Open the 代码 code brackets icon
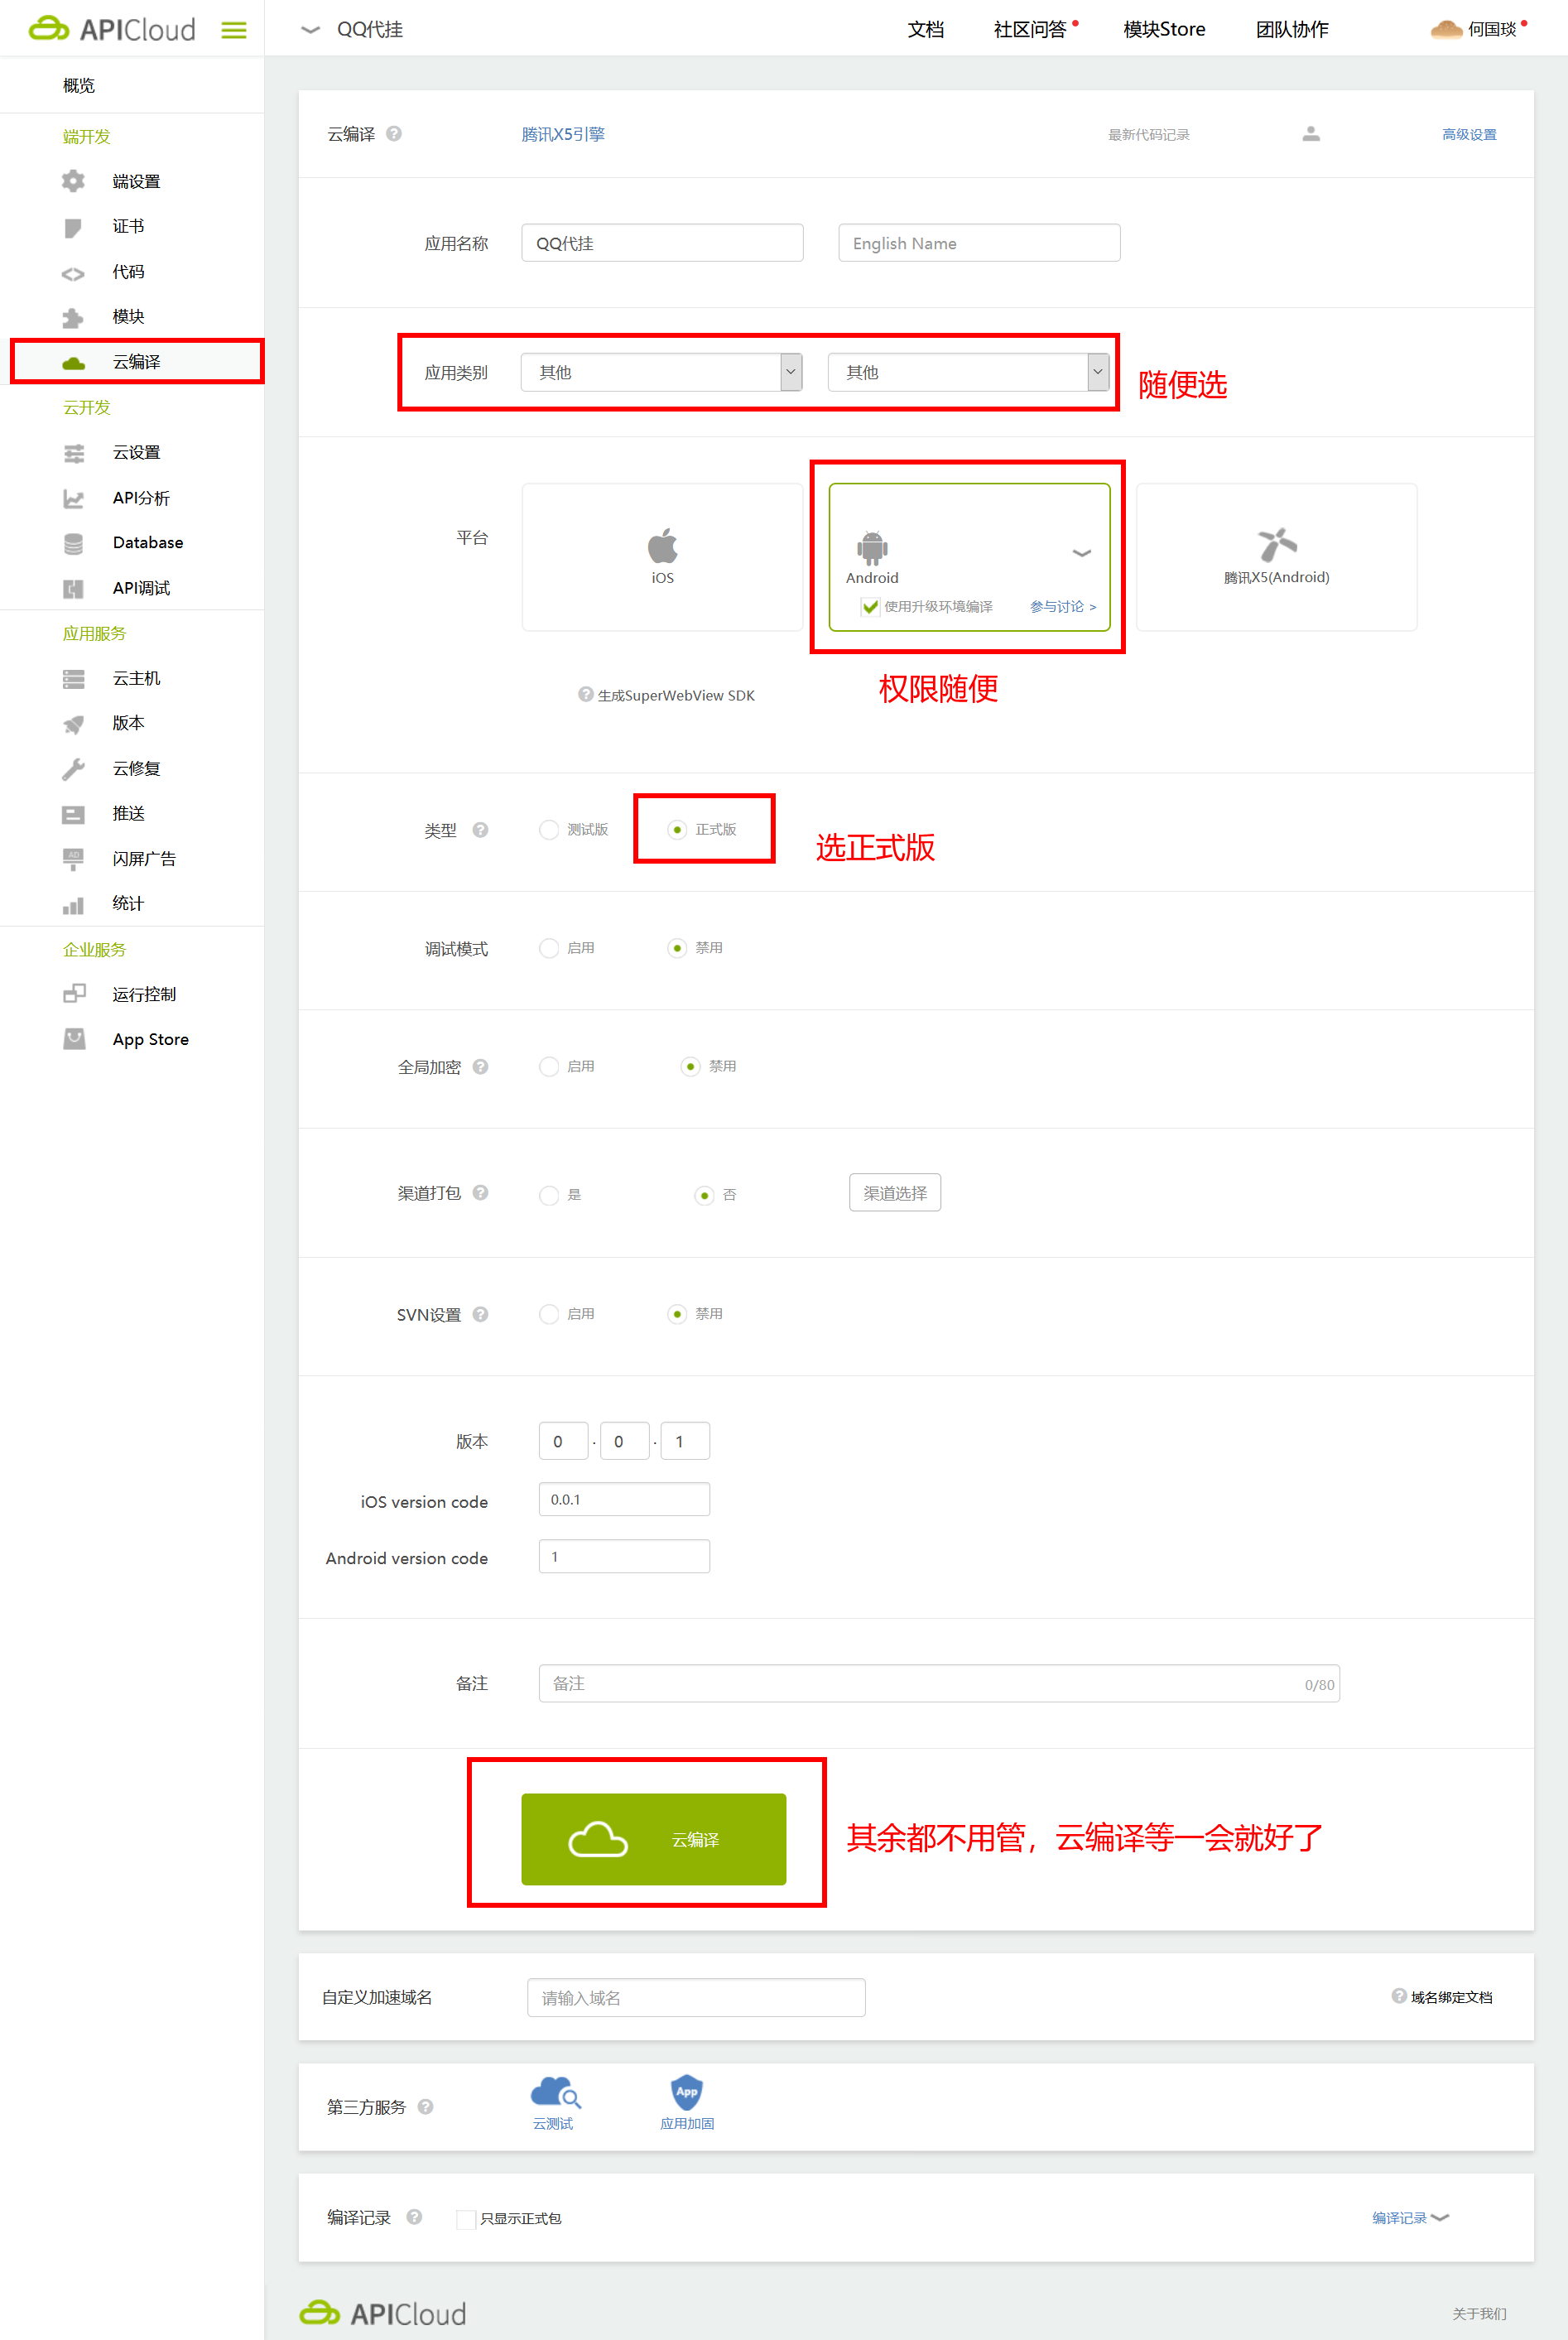This screenshot has height=2340, width=1568. [x=73, y=273]
